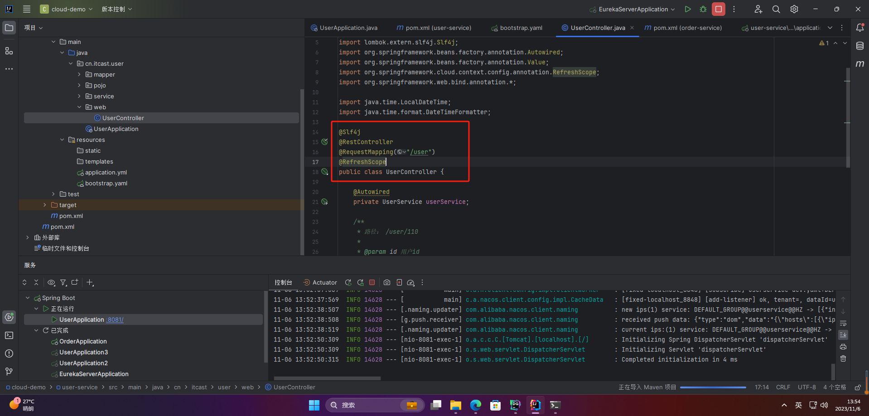Image resolution: width=869 pixels, height=416 pixels.
Task: Stop the running application with red button
Action: pyautogui.click(x=719, y=9)
